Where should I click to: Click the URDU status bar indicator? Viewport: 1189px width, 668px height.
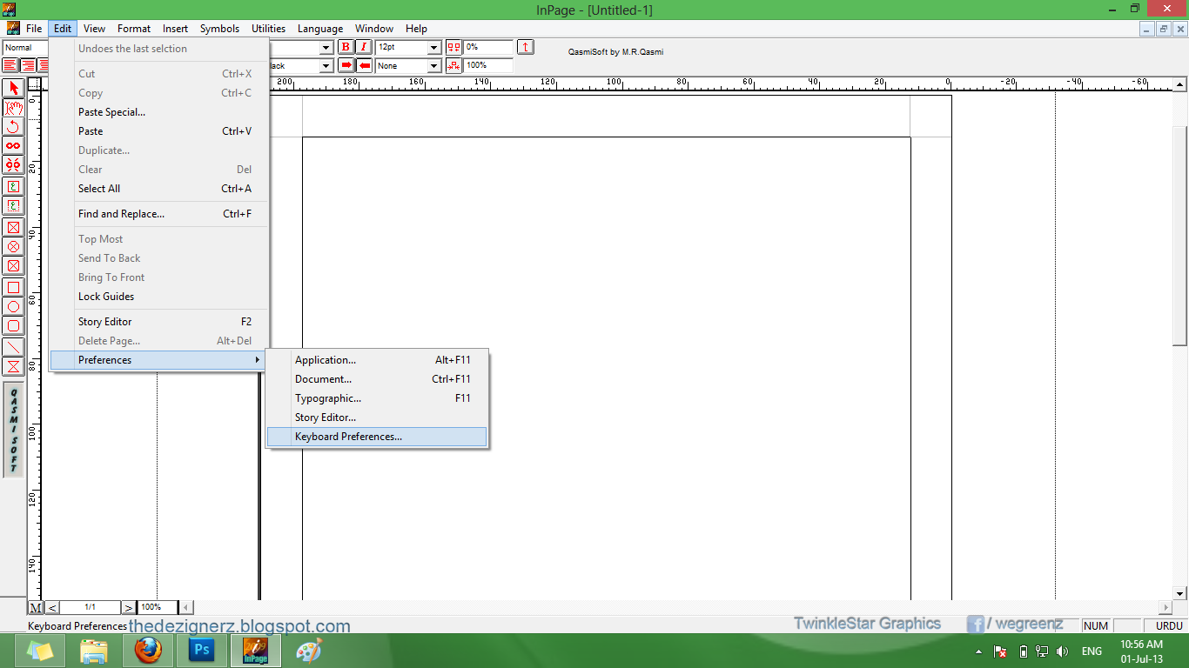coord(1169,625)
